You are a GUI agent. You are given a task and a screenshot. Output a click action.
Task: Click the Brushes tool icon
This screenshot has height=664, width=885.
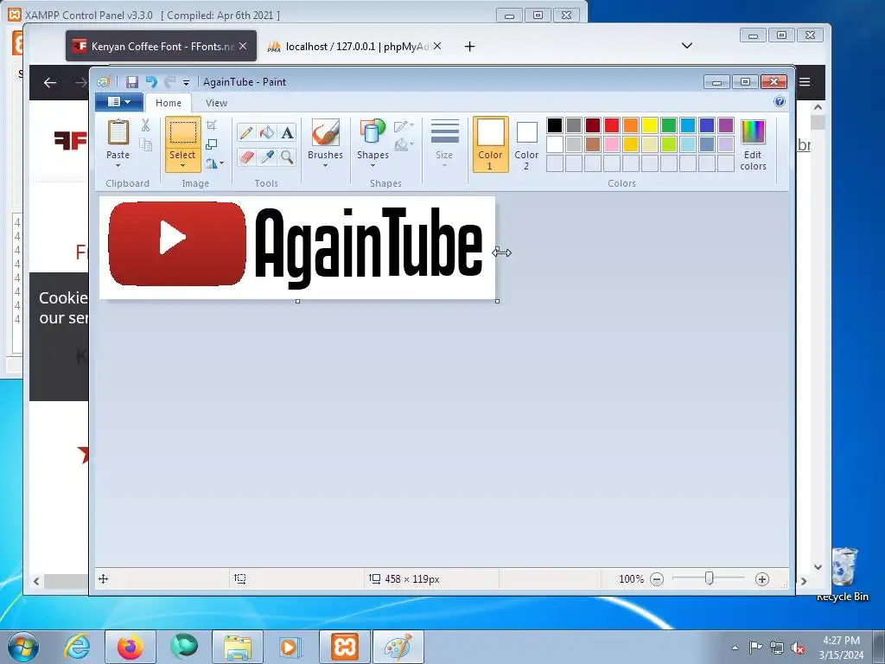pos(325,132)
